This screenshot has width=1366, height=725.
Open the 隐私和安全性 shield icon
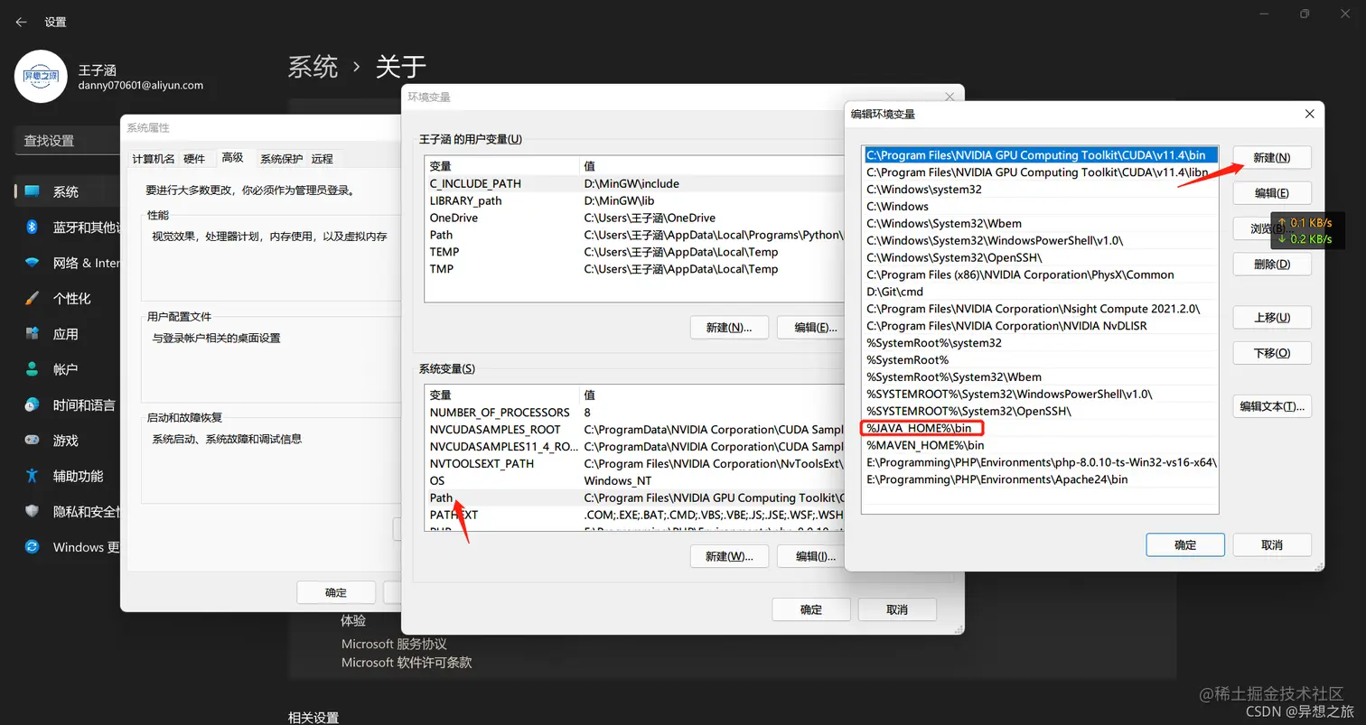(33, 511)
